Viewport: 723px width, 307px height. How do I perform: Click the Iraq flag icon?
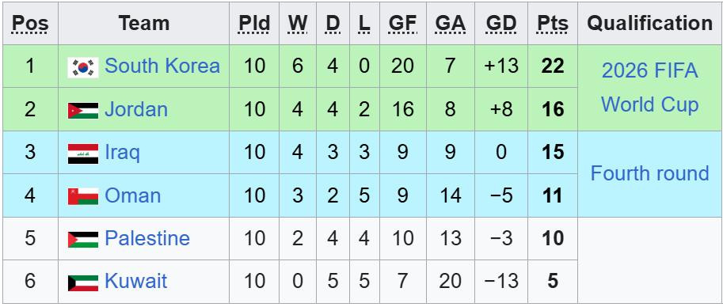[83, 154]
